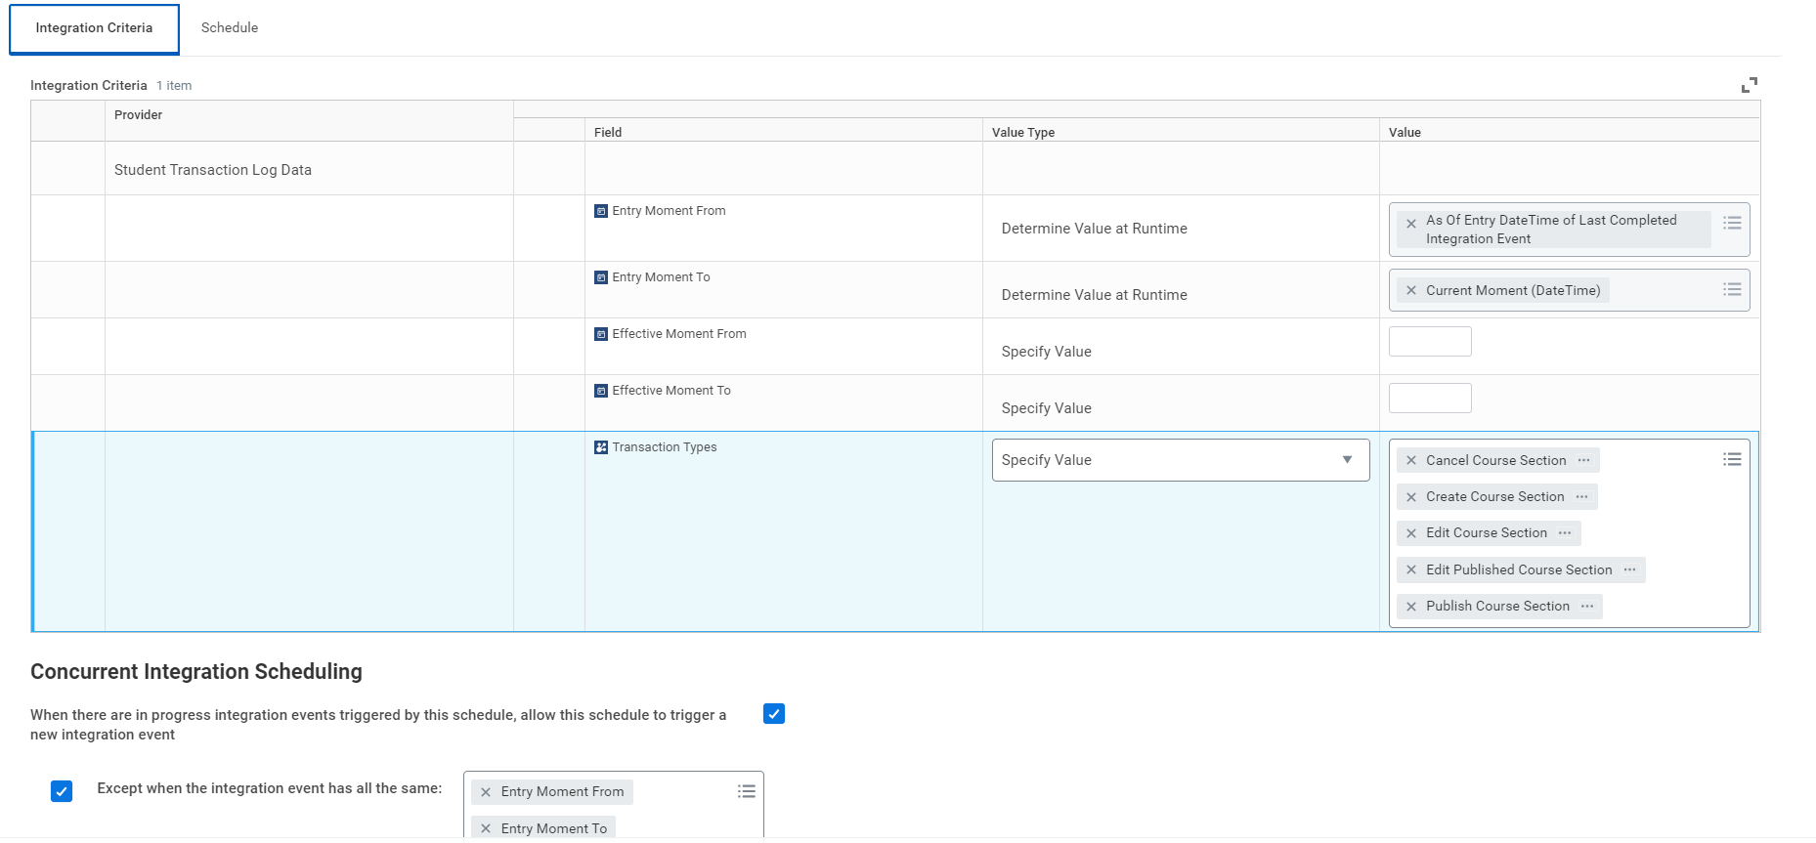This screenshot has width=1816, height=843.
Task: Remove Entry Moment From exception tag
Action: pyautogui.click(x=486, y=792)
